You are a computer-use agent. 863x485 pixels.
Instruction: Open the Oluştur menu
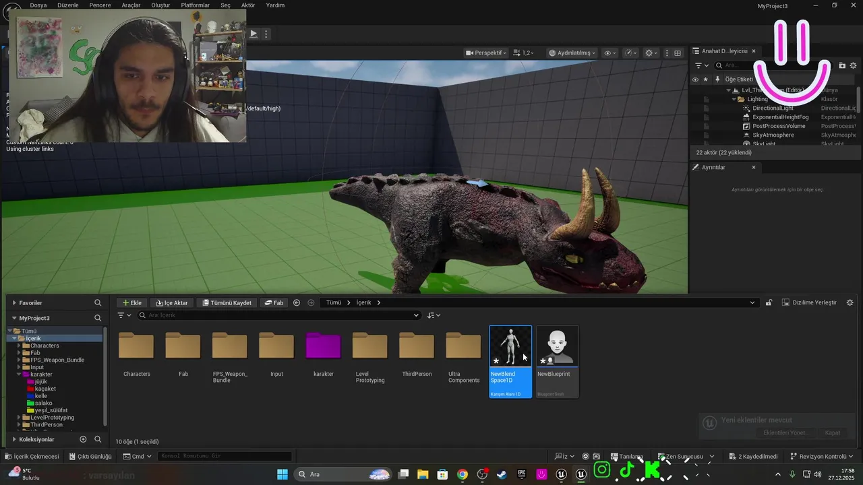[160, 5]
